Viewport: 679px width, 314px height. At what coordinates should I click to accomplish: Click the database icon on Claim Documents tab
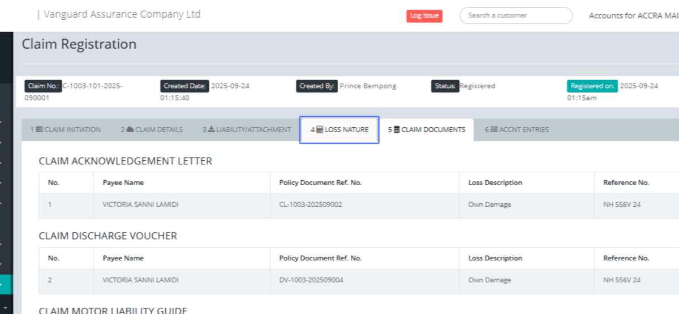point(397,130)
